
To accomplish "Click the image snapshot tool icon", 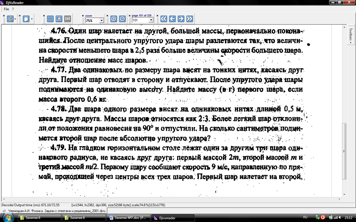I will [59, 19].
